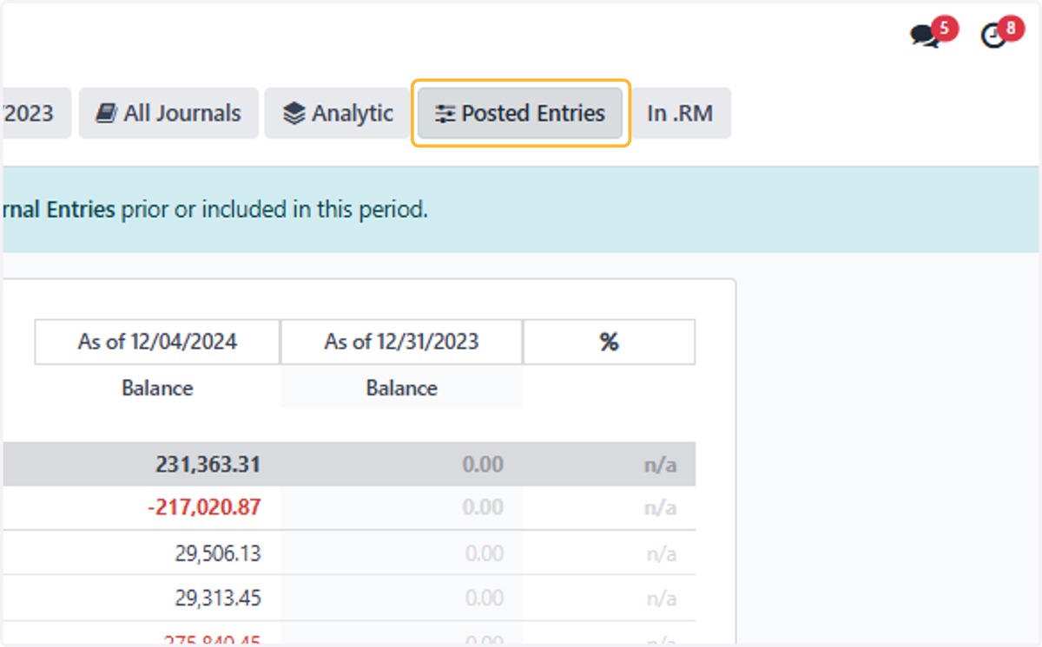The height and width of the screenshot is (647, 1042).
Task: Click the % comparison column header
Action: [609, 342]
